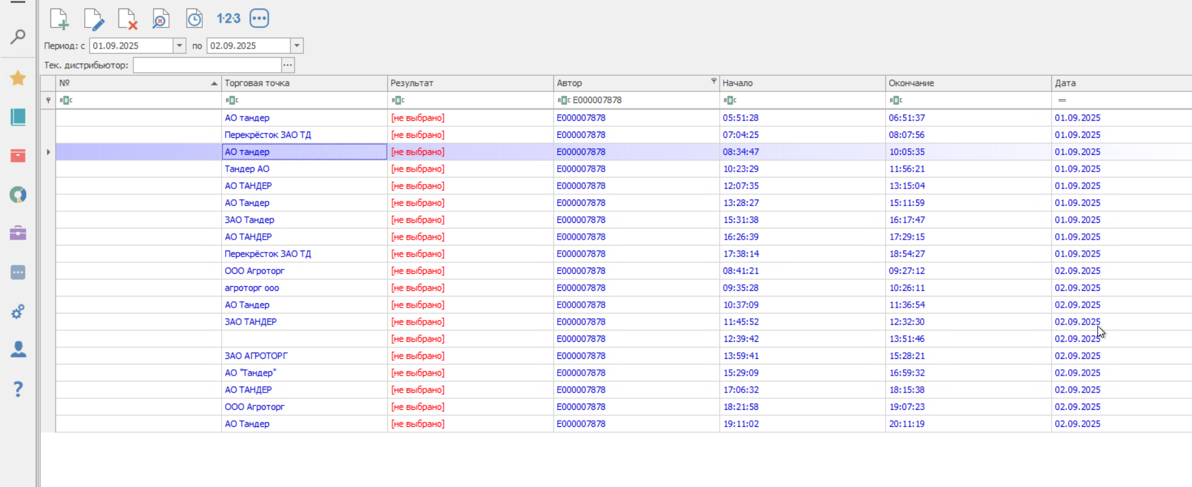Open the donut chart reports sidebar icon
1192x487 pixels.
18,195
